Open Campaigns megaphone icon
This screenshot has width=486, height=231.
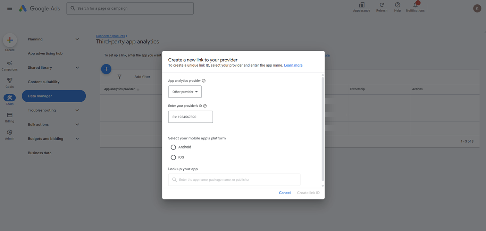[10, 63]
